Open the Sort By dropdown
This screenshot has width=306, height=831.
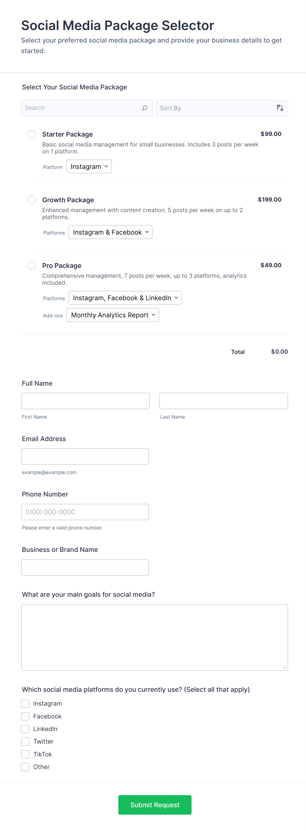coord(217,108)
